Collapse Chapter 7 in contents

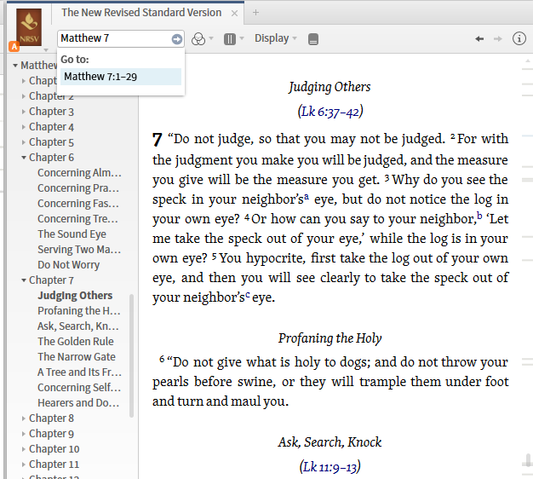[24, 280]
